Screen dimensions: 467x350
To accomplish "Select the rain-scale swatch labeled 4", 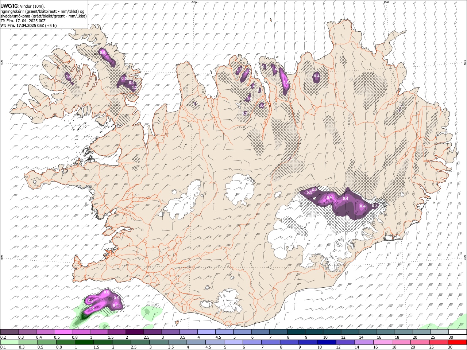I will coord(196,342).
